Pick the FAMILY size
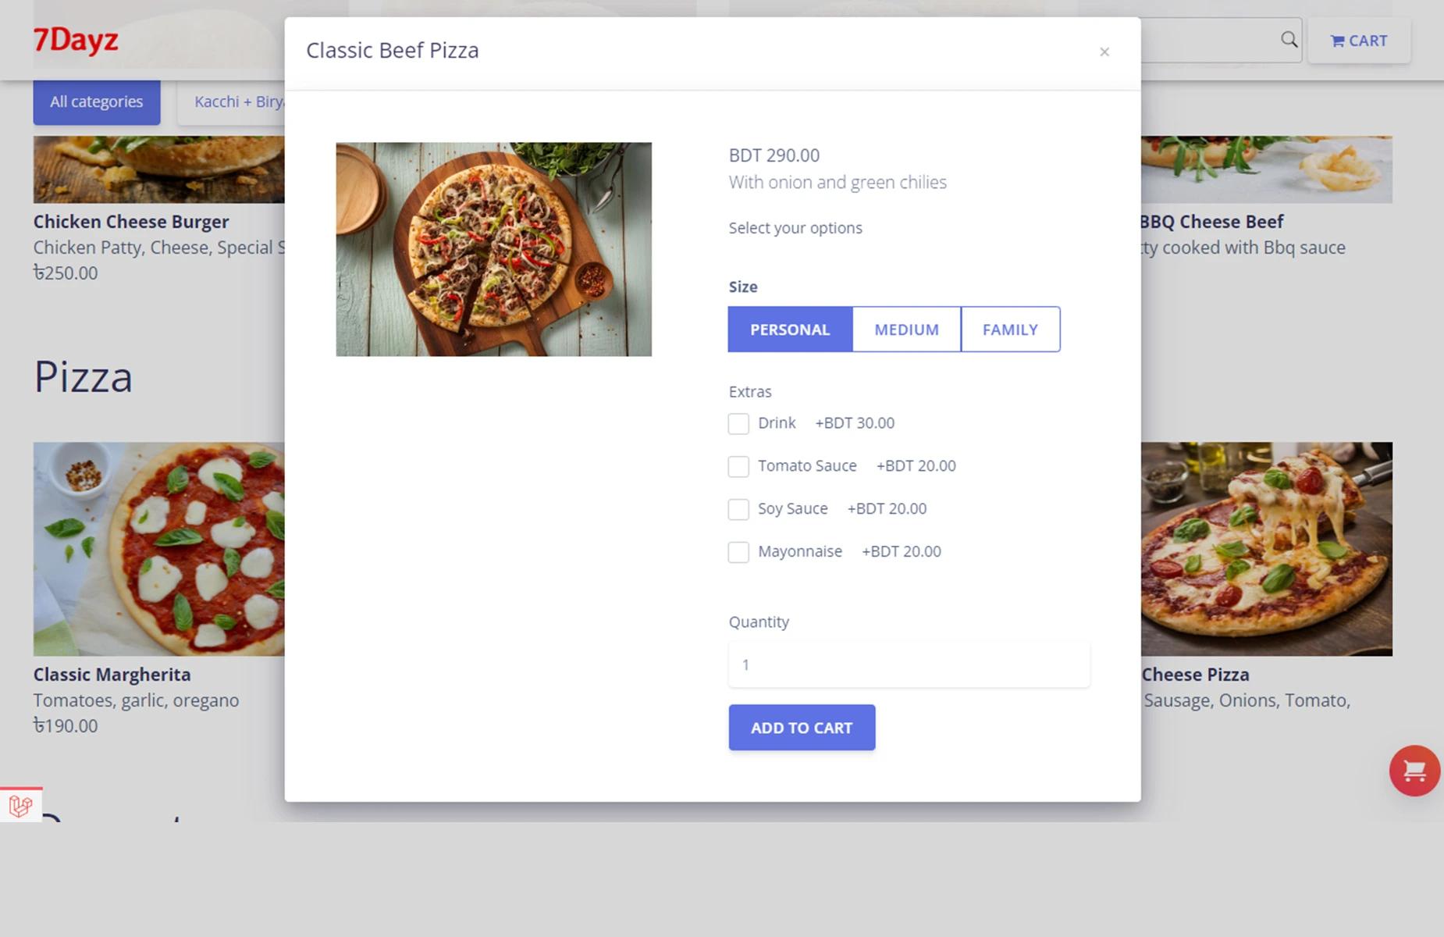The height and width of the screenshot is (937, 1444). pyautogui.click(x=1010, y=330)
